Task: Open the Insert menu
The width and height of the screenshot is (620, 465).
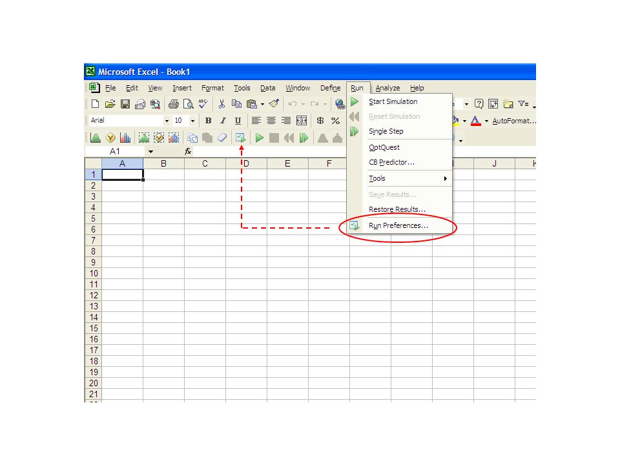Action: coord(182,88)
